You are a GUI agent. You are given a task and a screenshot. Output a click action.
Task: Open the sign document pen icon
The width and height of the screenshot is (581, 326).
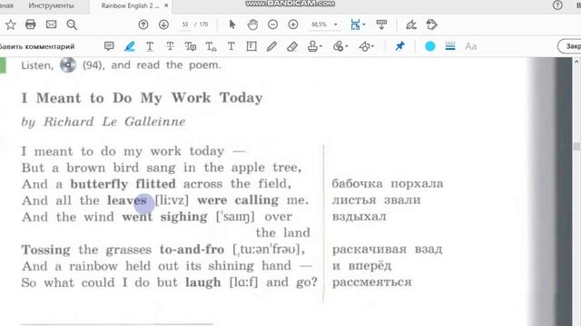point(411,24)
